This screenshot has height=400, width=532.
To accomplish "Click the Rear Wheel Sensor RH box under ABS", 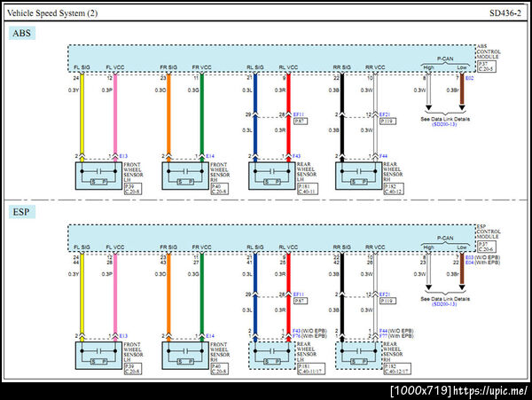I will click(x=358, y=176).
